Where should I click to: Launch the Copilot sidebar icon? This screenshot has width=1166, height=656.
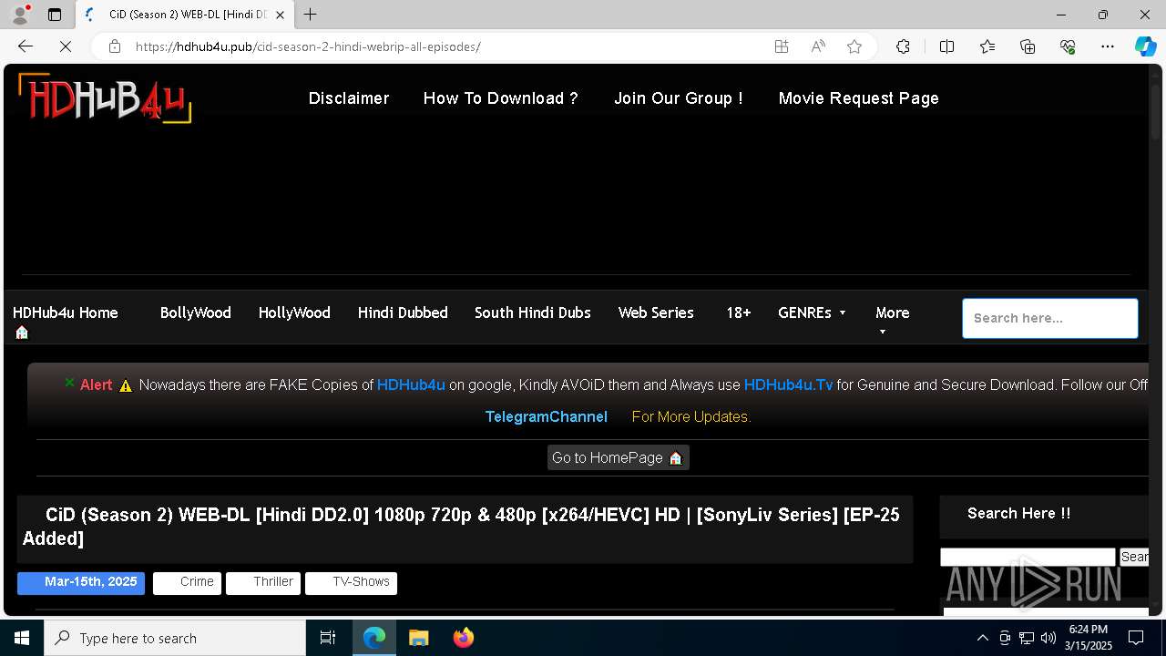(x=1146, y=46)
